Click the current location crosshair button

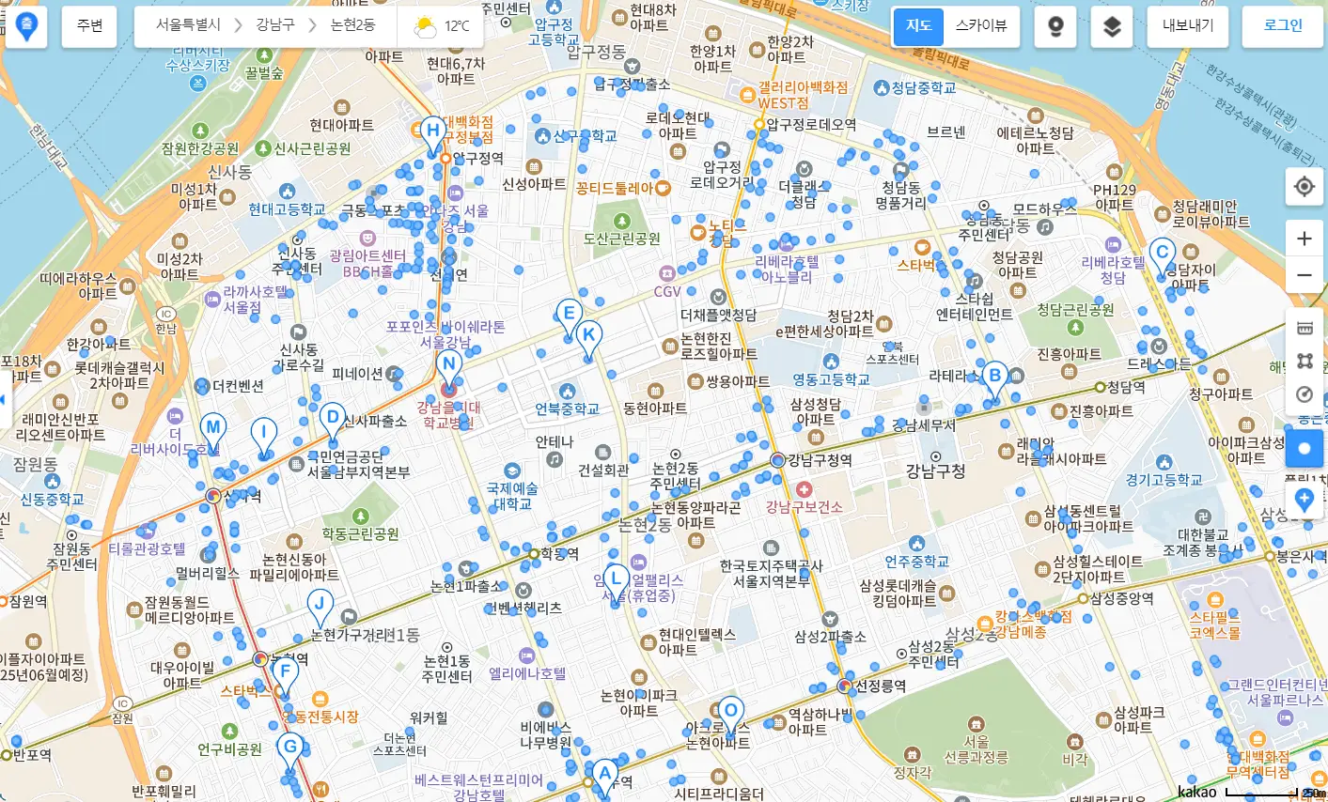coord(1304,186)
